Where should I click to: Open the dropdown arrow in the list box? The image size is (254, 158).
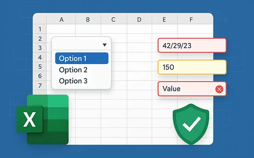point(105,45)
